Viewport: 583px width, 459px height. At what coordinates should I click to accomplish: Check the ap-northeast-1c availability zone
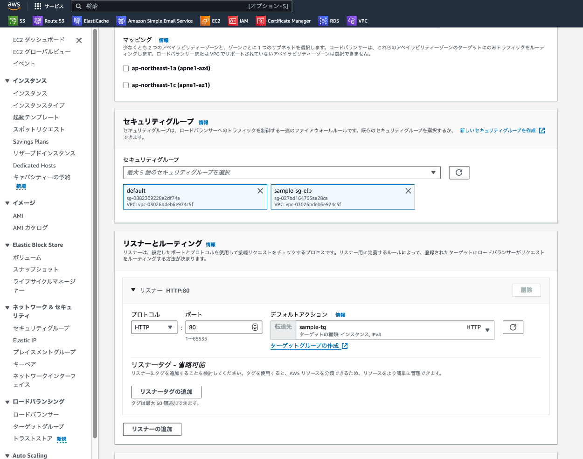point(126,85)
